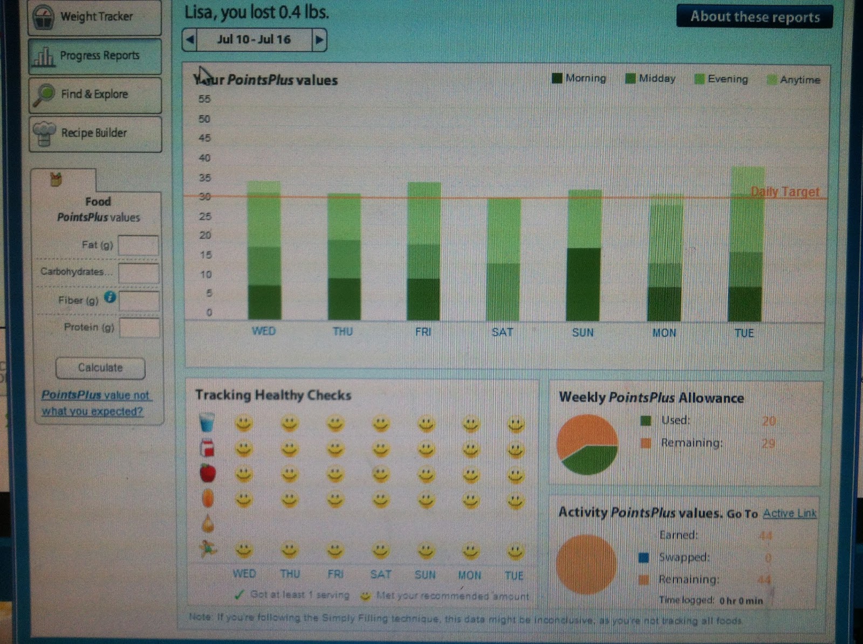
Task: Click the Lisa, you lost 0.4 lbs heading
Action: pos(257,12)
